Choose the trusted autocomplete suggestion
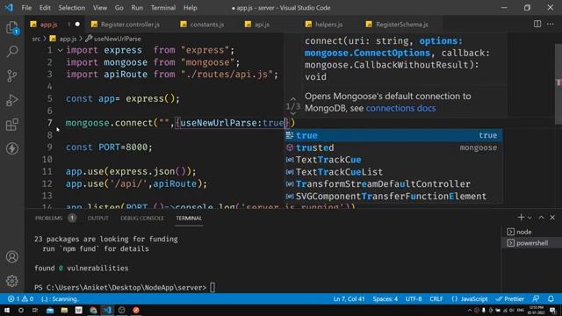Viewport: 562px width, 316px height. point(393,147)
